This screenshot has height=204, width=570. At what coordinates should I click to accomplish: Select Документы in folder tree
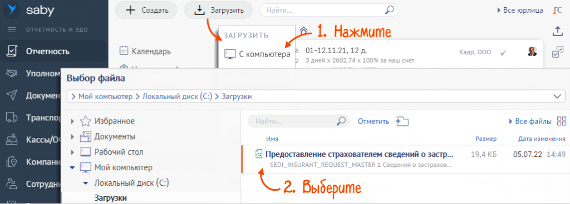[115, 137]
